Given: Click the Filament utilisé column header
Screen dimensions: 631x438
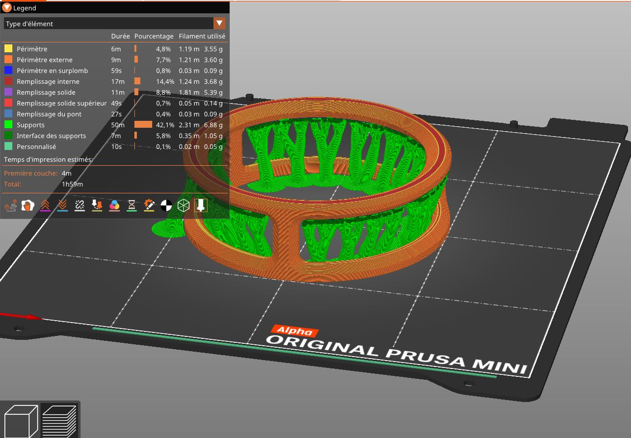Looking at the screenshot, I should [202, 36].
